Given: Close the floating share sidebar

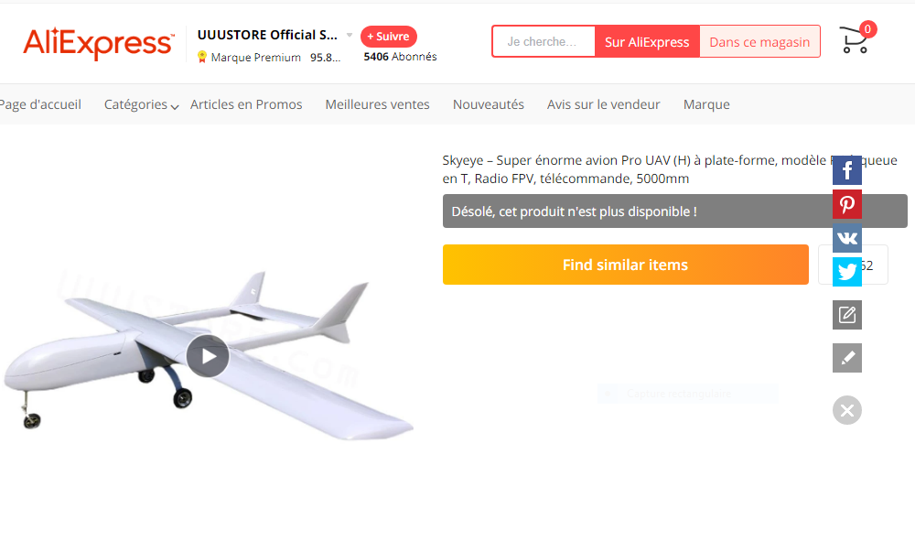Looking at the screenshot, I should click(x=846, y=410).
